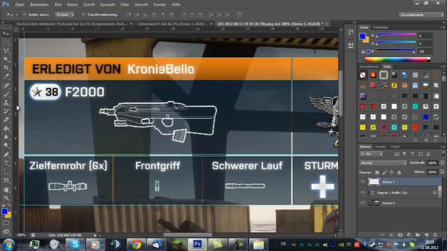Open the blend mode Normal dropdown
Viewport: 447px width, 251px height.
[383, 163]
